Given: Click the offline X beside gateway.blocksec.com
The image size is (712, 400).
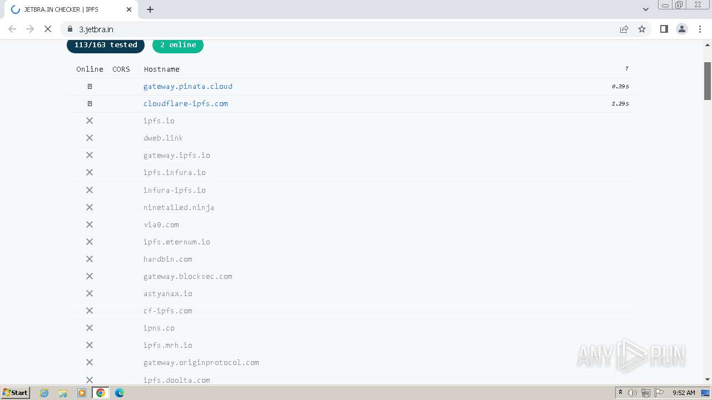Looking at the screenshot, I should click(x=90, y=276).
